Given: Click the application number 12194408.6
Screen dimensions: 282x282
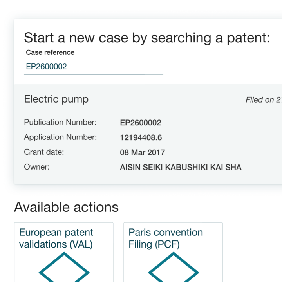Looking at the screenshot, I should [x=141, y=138].
